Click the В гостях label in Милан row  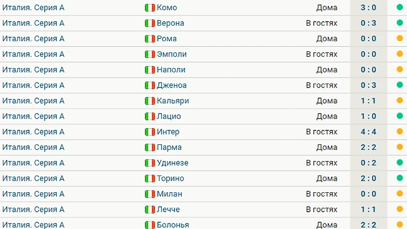coord(321,194)
